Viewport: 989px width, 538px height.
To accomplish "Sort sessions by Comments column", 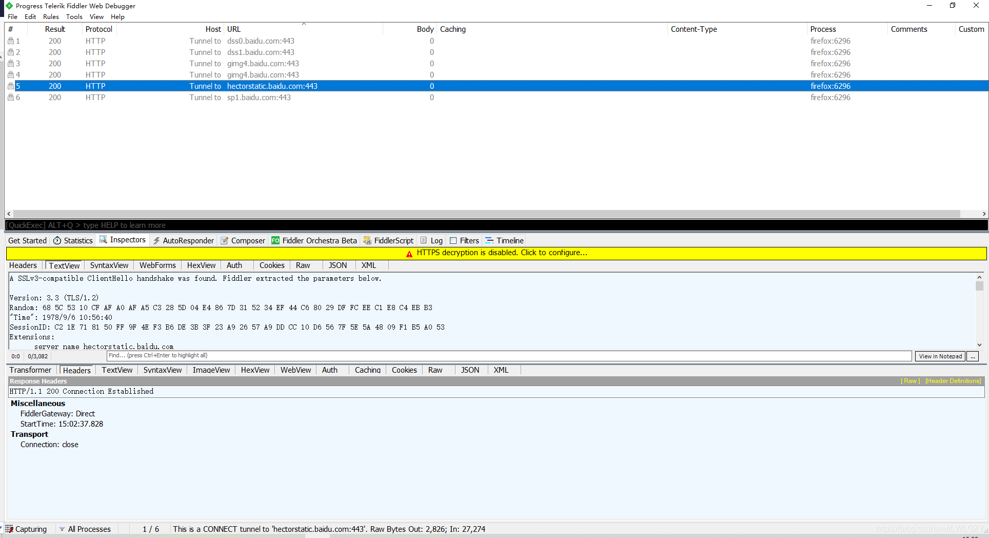I will [x=920, y=29].
